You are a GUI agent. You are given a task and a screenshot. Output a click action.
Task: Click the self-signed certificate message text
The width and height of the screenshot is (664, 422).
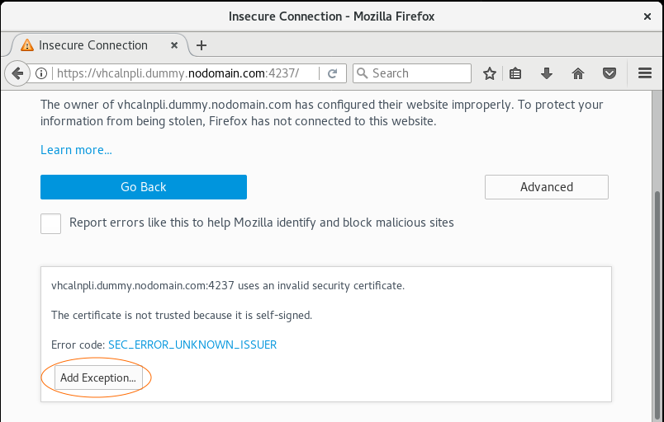point(182,315)
